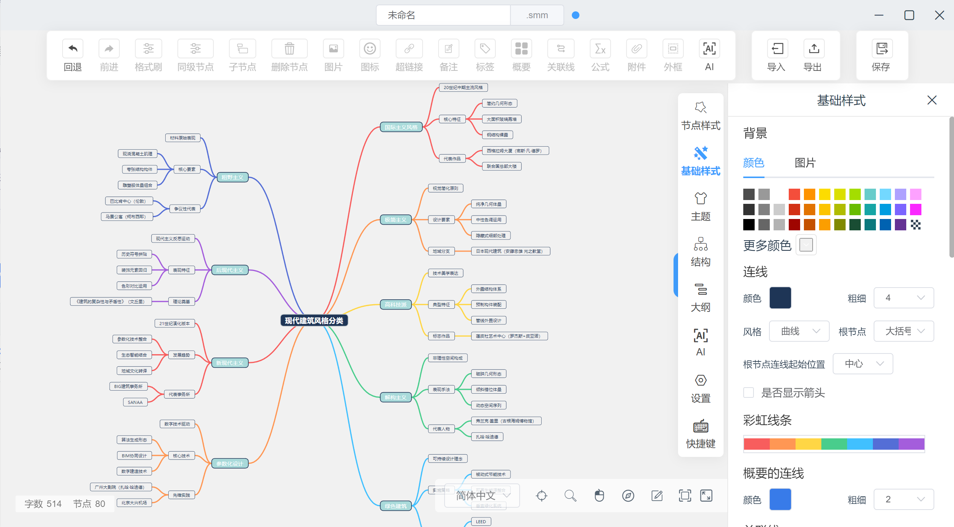Enable the 是否显示箭头 checkbox
The image size is (954, 527).
pyautogui.click(x=749, y=393)
